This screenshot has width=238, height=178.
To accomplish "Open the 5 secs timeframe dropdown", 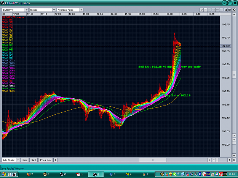I will (x=54, y=10).
